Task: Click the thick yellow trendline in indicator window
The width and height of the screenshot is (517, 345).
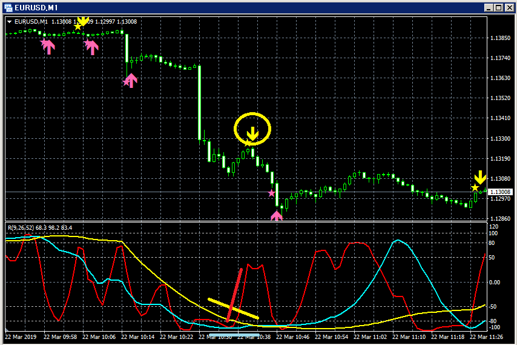Action: (x=233, y=309)
